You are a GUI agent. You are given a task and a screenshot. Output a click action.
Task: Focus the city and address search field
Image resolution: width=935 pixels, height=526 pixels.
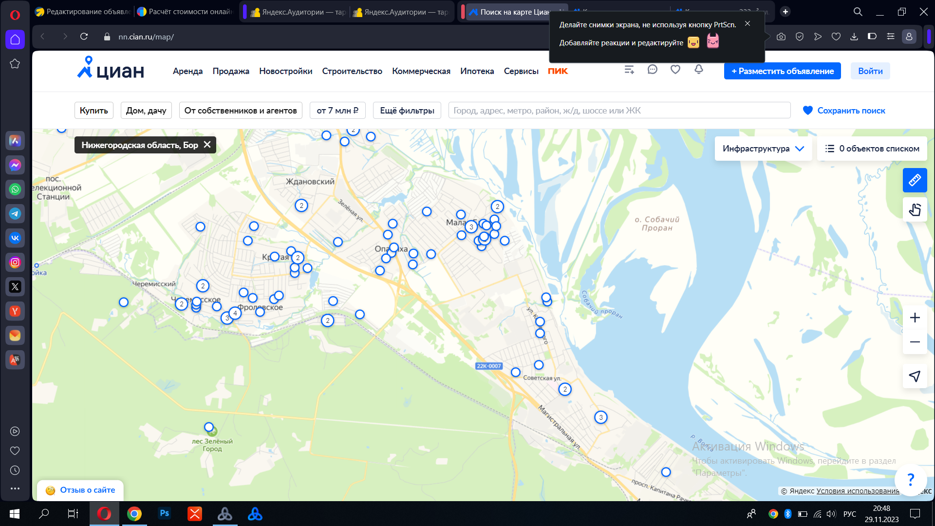click(619, 111)
